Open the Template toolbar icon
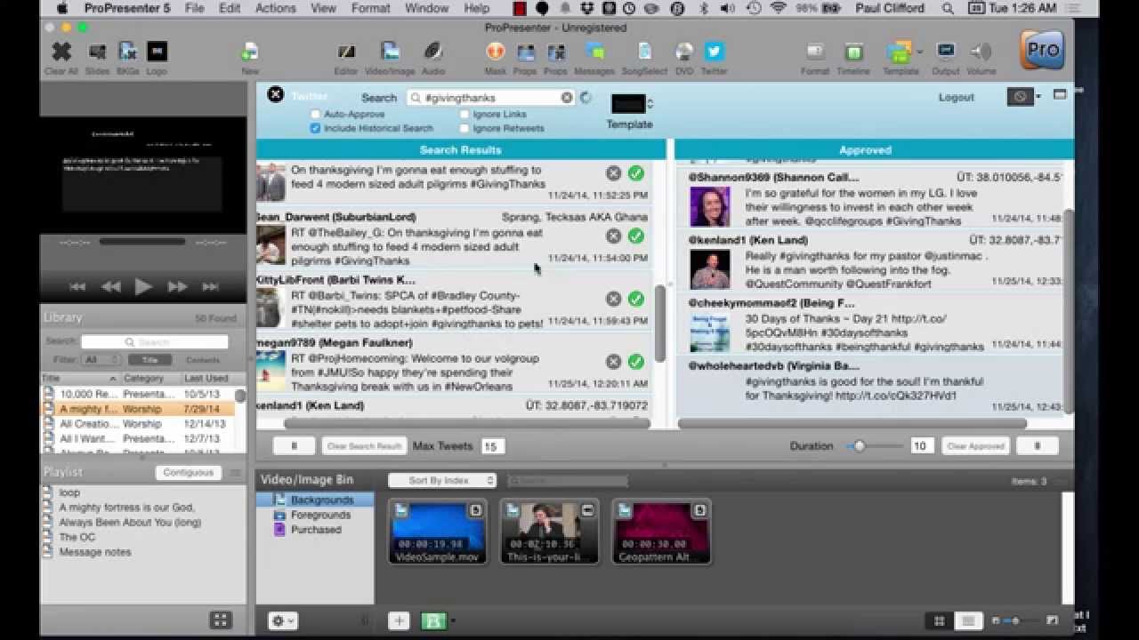This screenshot has width=1139, height=640. [899, 52]
